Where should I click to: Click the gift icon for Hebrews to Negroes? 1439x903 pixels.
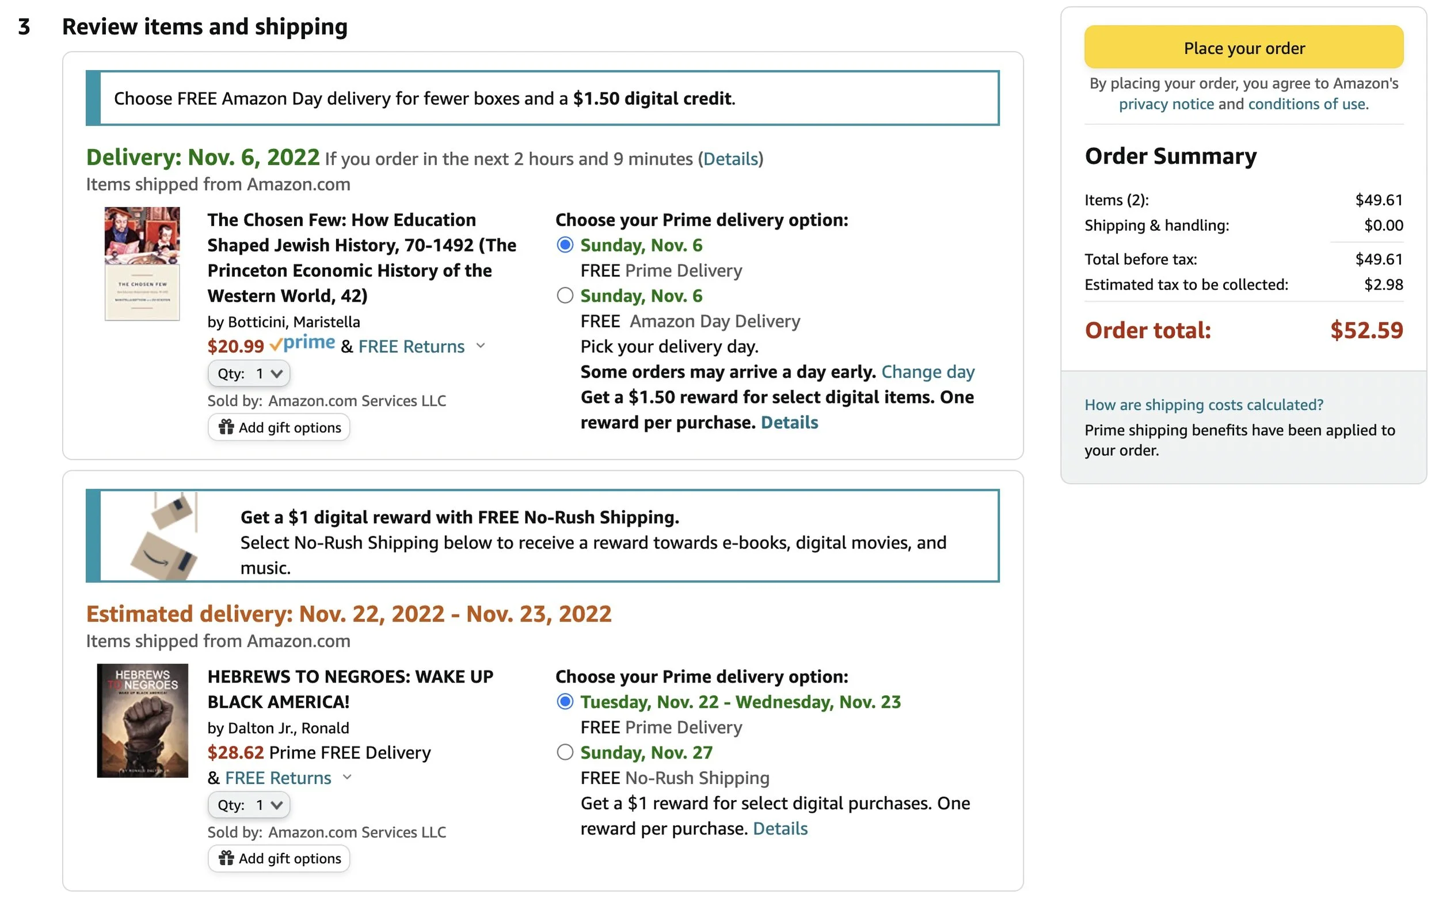click(x=226, y=858)
